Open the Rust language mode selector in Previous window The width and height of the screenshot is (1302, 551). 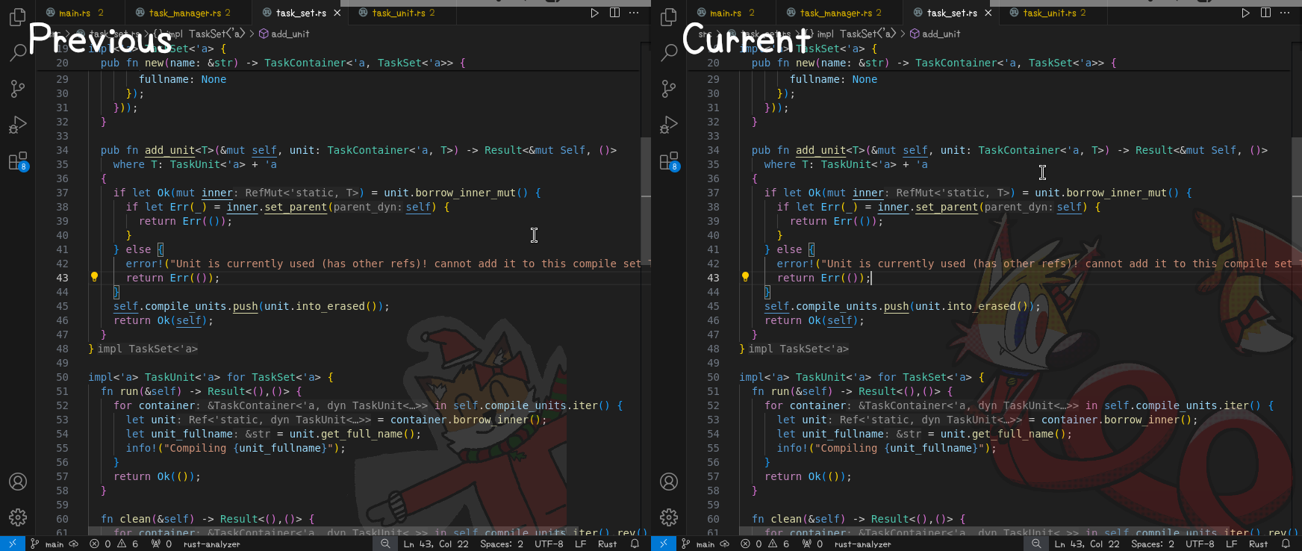pos(607,544)
